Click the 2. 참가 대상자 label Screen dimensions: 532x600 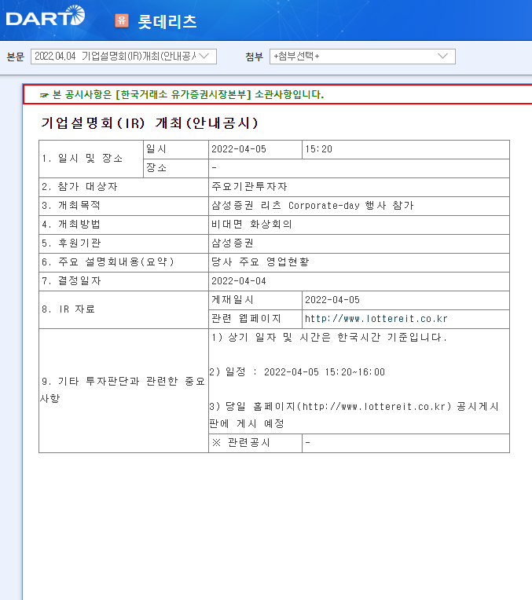point(79,186)
